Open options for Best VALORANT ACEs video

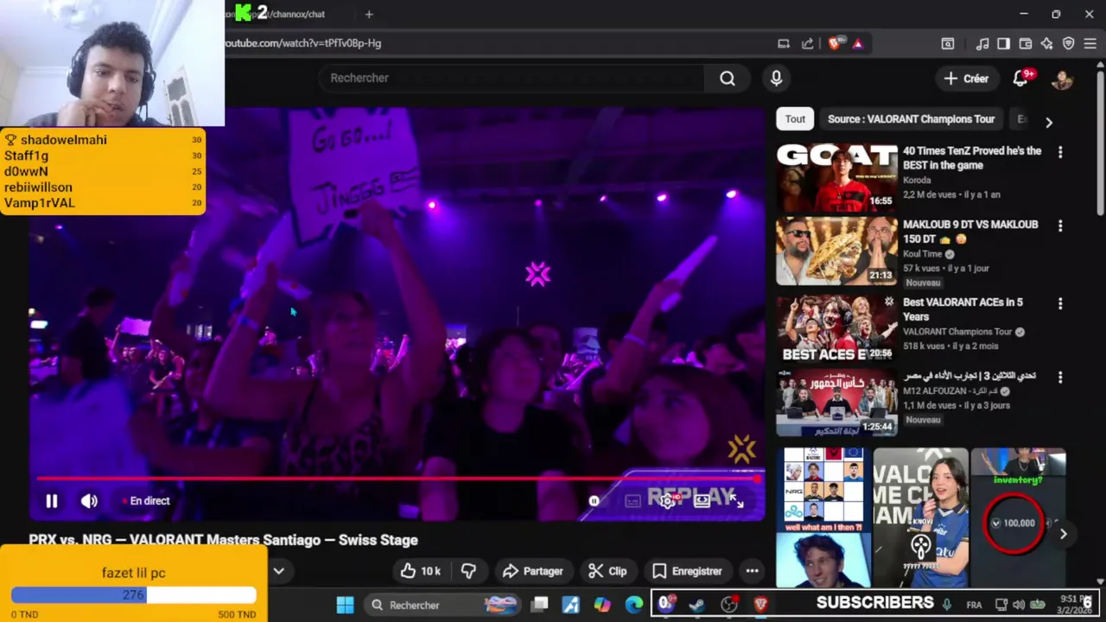coord(1060,303)
